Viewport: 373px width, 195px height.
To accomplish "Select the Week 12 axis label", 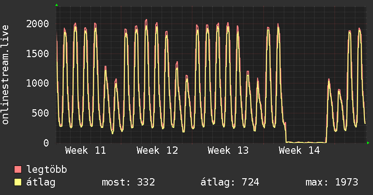I will (157, 150).
